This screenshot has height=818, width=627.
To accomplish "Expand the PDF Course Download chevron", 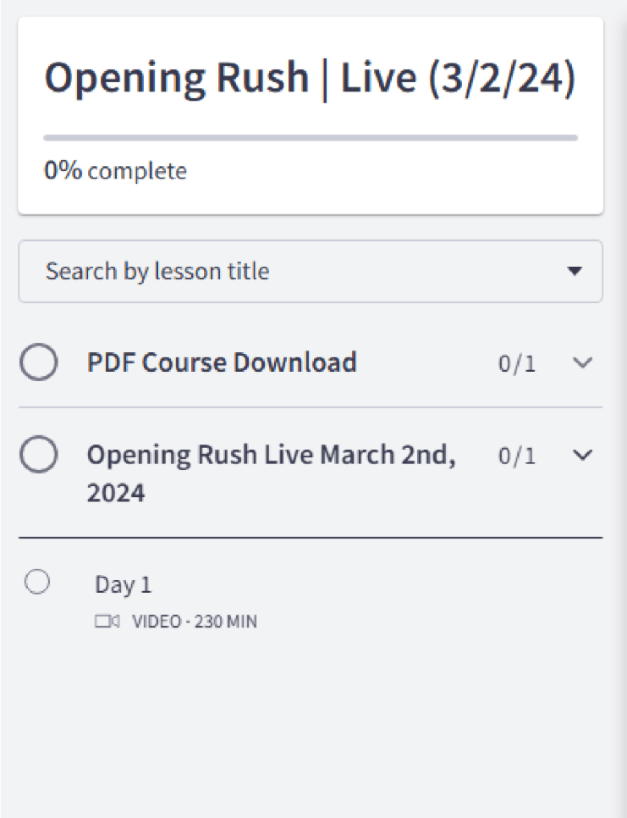I will (x=582, y=363).
